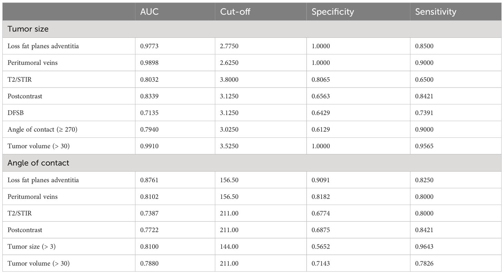Click the Cut-off column header
The image size is (504, 274).
(235, 12)
